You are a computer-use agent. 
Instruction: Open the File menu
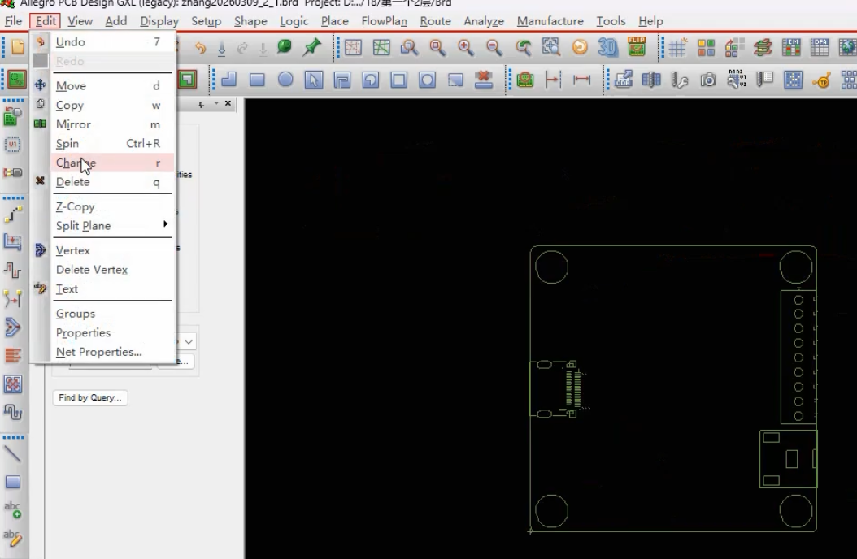[x=13, y=21]
